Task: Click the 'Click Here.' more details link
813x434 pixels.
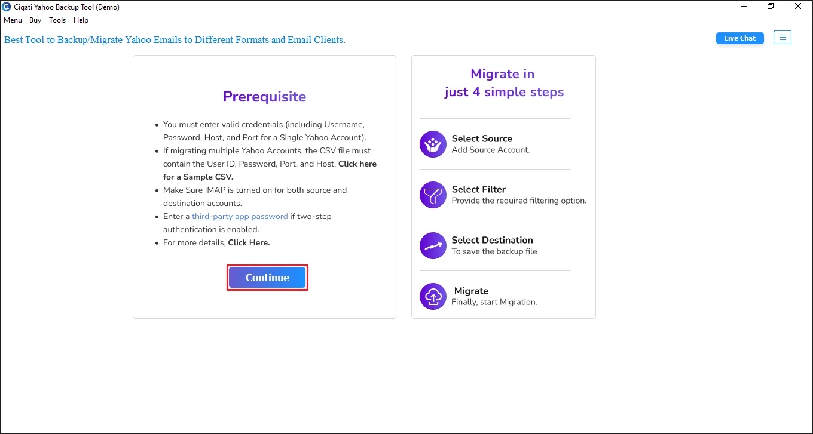Action: pos(249,242)
